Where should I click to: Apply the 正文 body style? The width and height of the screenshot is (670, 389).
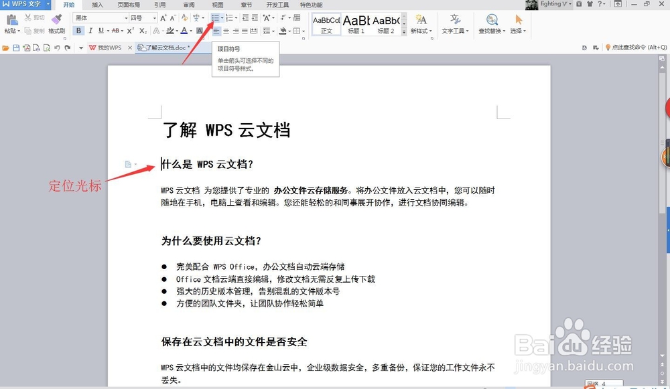coord(326,24)
